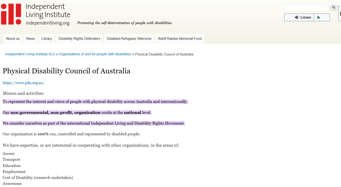Open 'Organizations of and for people with disabilities' breadcrumb
This screenshot has height=187, width=341.
point(95,54)
